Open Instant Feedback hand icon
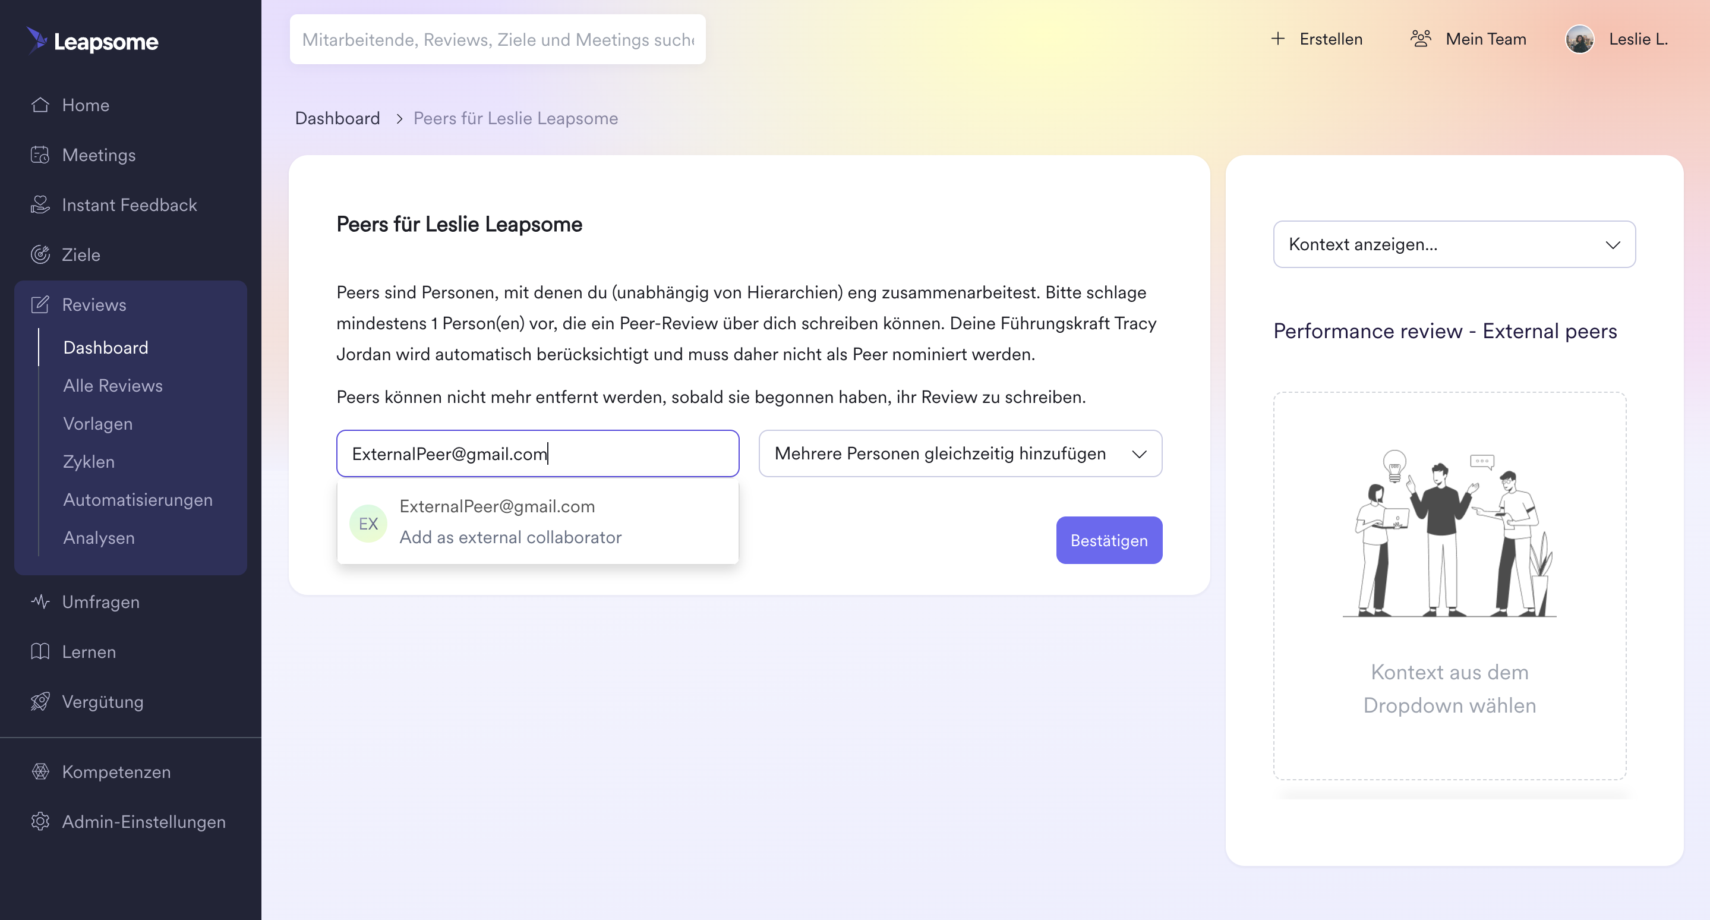 click(40, 204)
